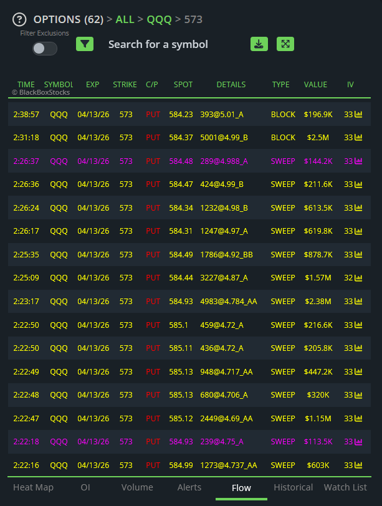Viewport: 382px width, 506px height.
Task: Click details 5001@4.99_B
Action: 224,138
